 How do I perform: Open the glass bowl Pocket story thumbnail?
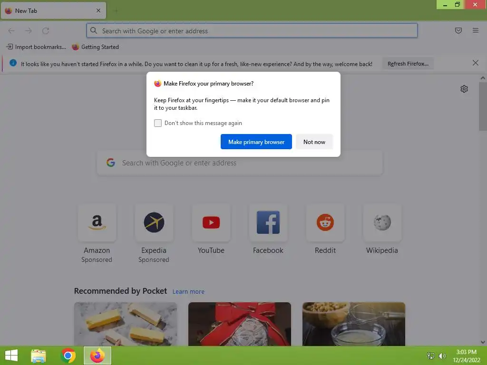click(x=354, y=324)
